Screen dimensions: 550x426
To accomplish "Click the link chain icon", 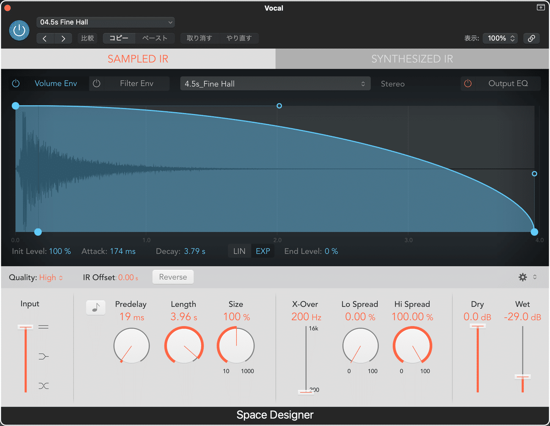I will pos(531,38).
